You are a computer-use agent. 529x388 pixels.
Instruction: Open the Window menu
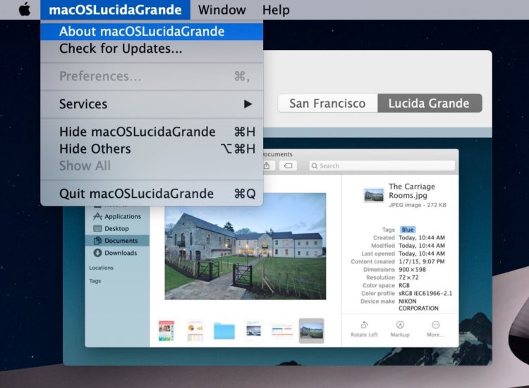point(221,10)
